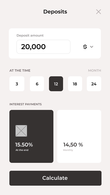
Task: Click the "INTEREST PAYMENTS" section heading
Action: (26, 104)
